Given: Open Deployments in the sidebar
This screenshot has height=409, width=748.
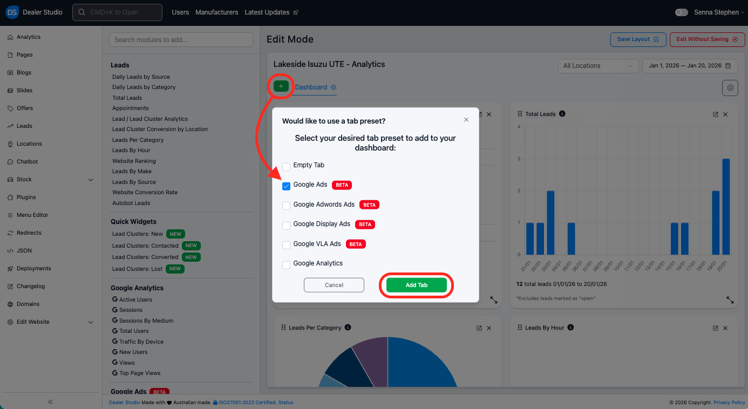Looking at the screenshot, I should (x=33, y=269).
